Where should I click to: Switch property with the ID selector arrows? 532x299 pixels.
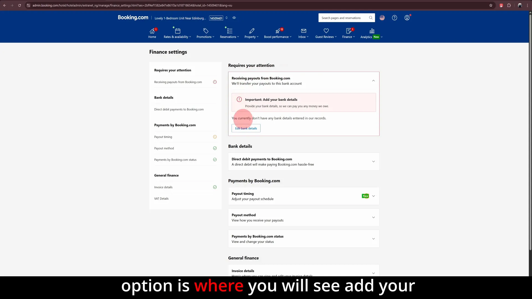pyautogui.click(x=226, y=18)
